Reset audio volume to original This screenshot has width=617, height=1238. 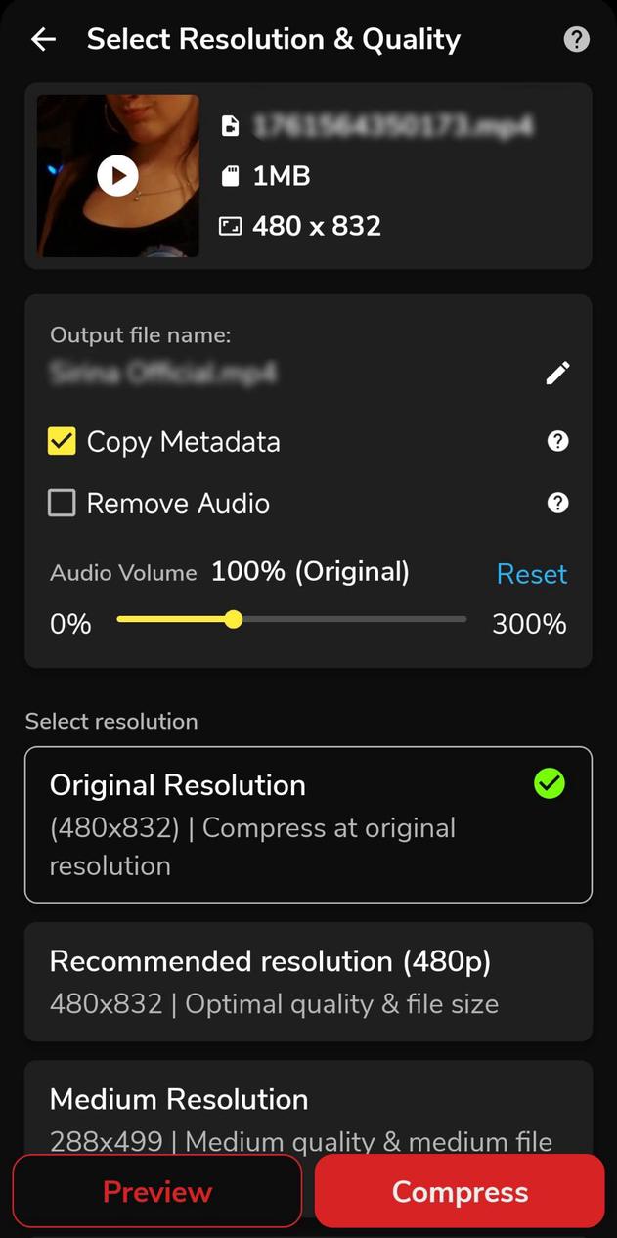[532, 574]
